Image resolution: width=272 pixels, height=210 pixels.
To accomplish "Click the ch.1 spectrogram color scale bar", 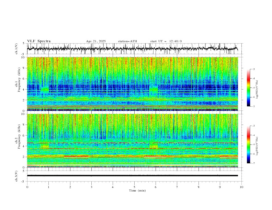I will pyautogui.click(x=249, y=88).
